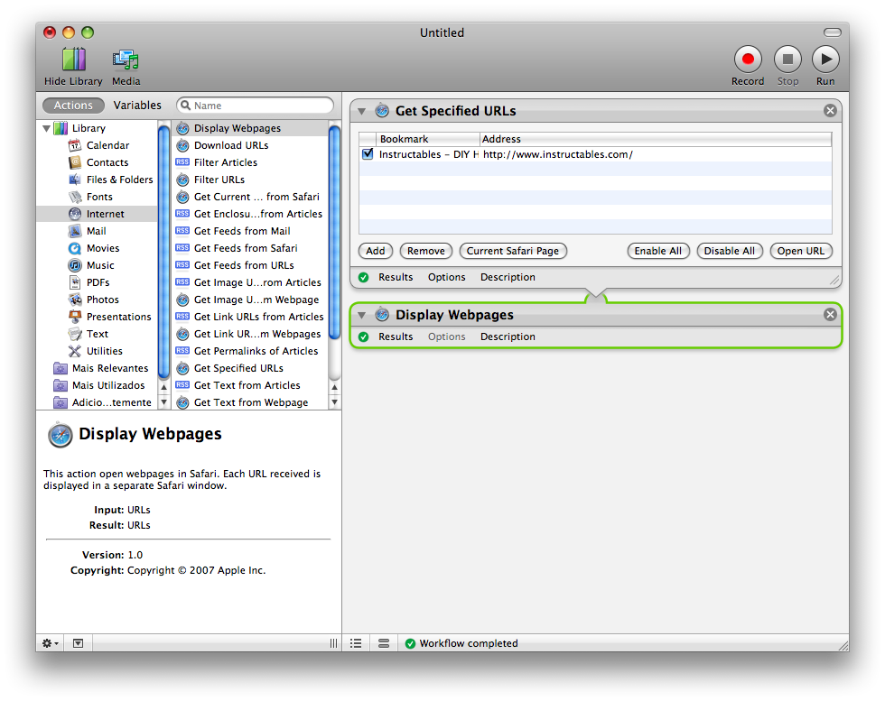885x701 pixels.
Task: Select Get Text from Articles action
Action: (251, 385)
